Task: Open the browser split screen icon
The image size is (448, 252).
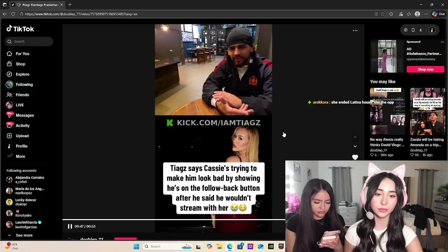Action: (376, 14)
